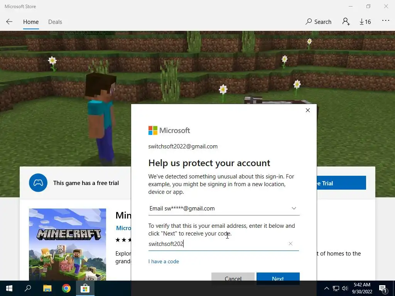The height and width of the screenshot is (296, 395).
Task: View the 16 pending downloads
Action: pos(365,22)
